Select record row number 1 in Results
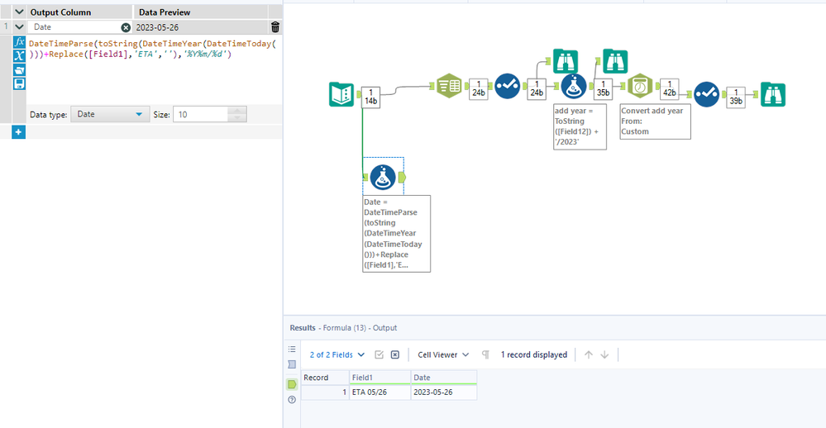 click(325, 392)
